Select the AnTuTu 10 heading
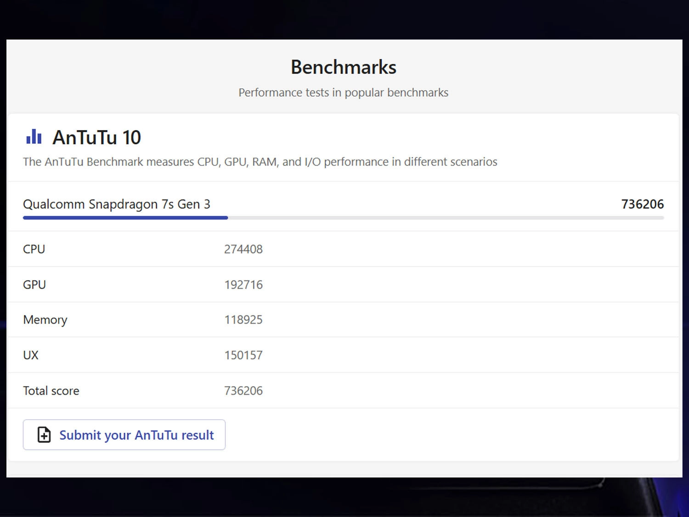This screenshot has height=517, width=689. click(x=96, y=137)
